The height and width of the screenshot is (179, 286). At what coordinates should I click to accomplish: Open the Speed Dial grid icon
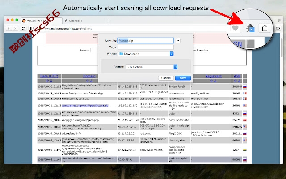(32, 28)
